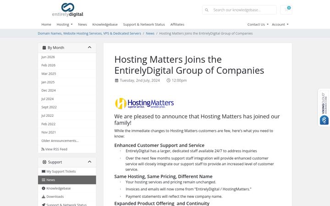Filter news by Mar 2025

tap(67, 74)
